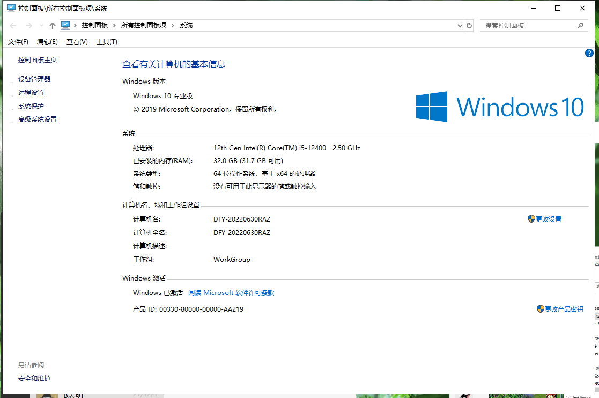
Task: Expand the chevron after 控制面板 breadcrumb
Action: [114, 25]
